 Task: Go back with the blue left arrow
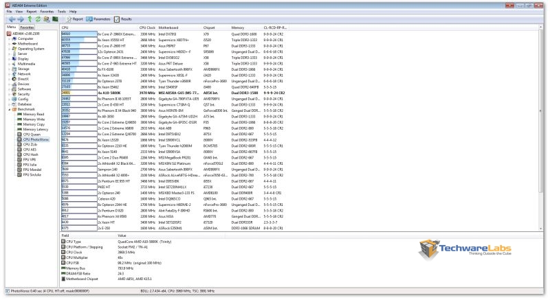tap(12, 19)
